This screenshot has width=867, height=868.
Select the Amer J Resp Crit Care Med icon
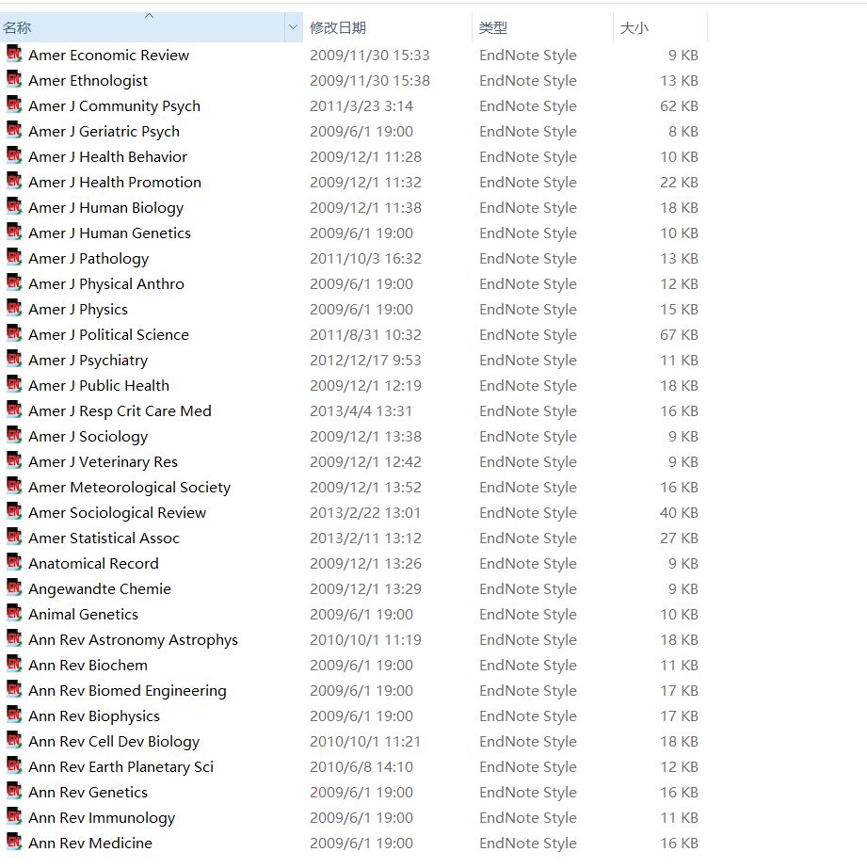pos(14,410)
